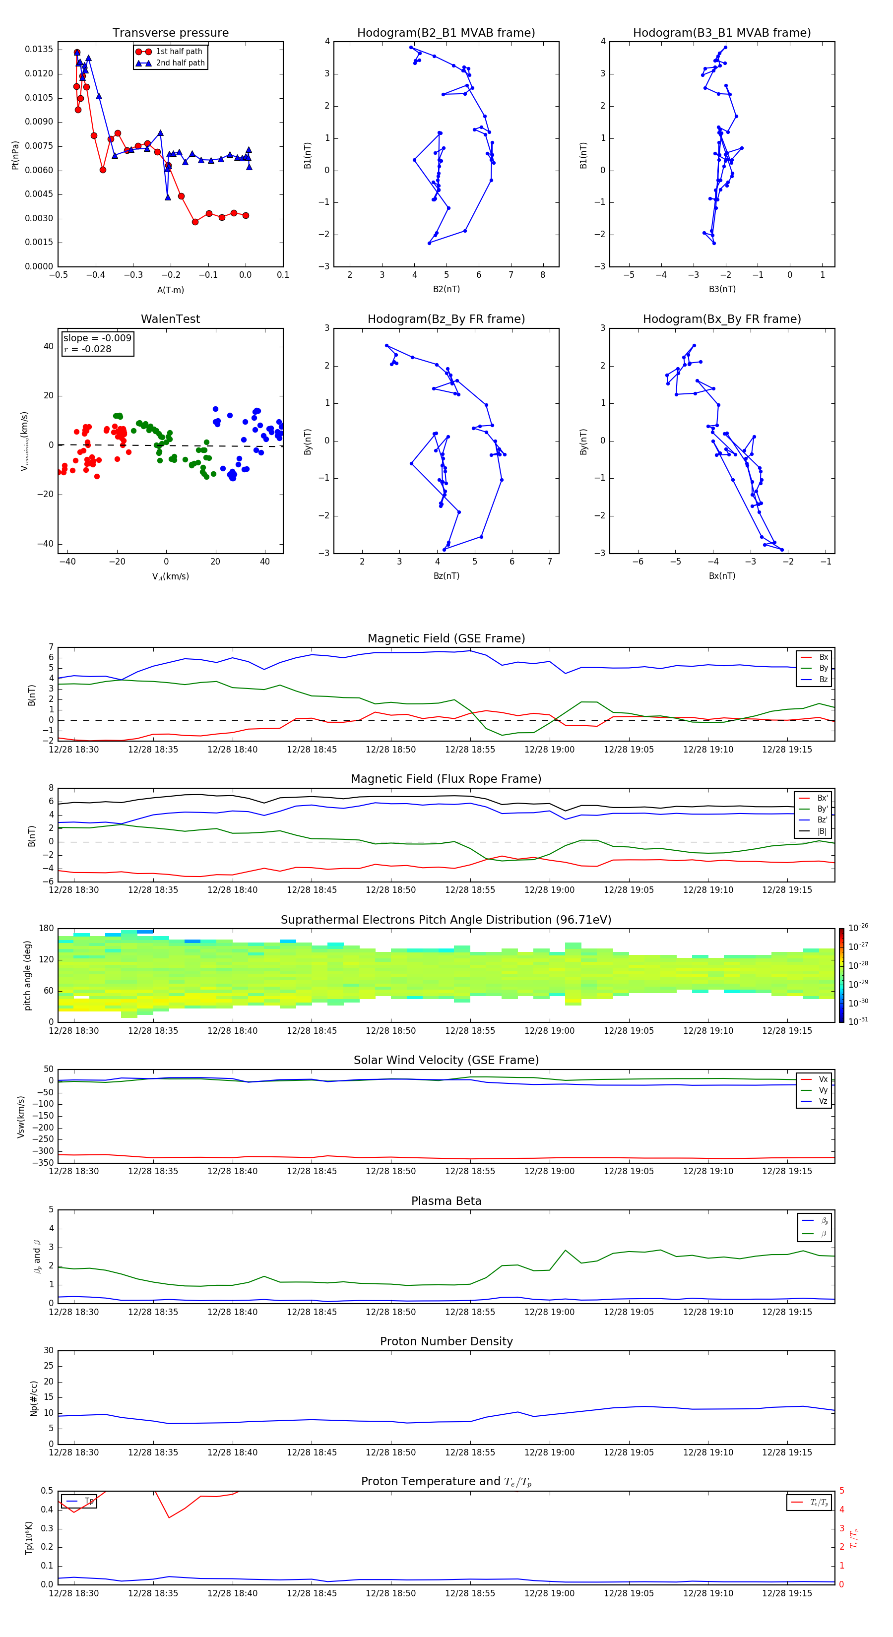Click the 'pitch angle (deg)' y-axis label
Screen dimensions: 893x1637
pyautogui.click(x=27, y=975)
